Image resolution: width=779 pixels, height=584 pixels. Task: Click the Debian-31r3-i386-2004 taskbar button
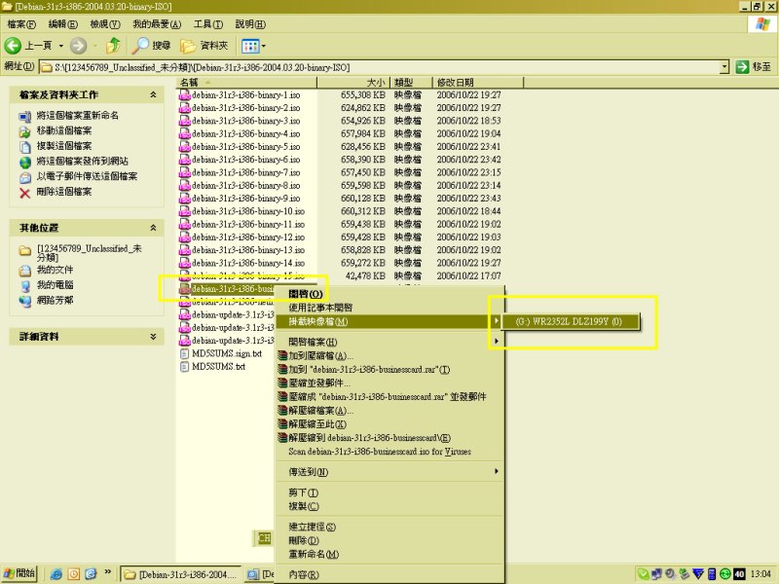pyautogui.click(x=181, y=574)
